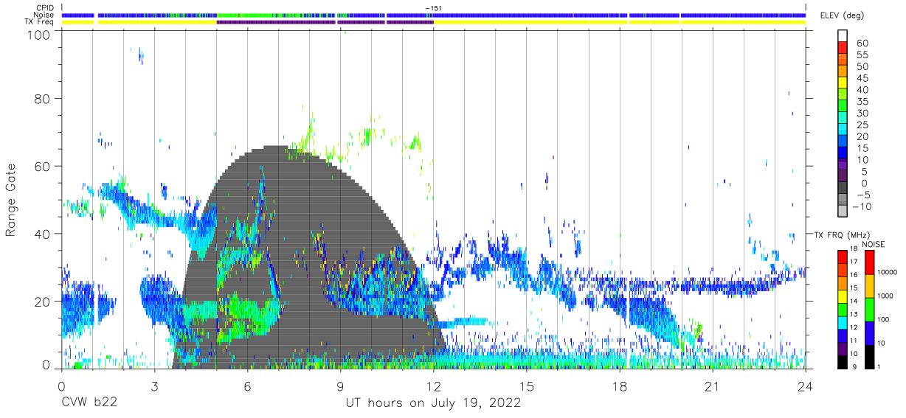Click the 'TX Freq' row label
Viewport: 906px width, 418px height.
40,22
